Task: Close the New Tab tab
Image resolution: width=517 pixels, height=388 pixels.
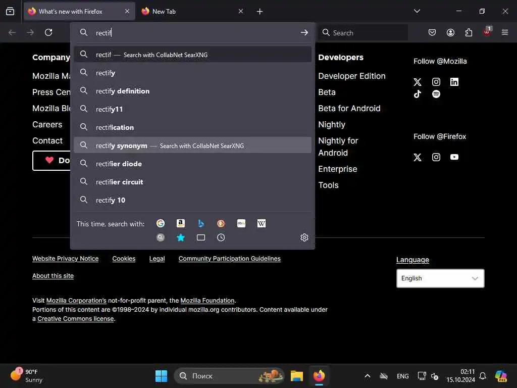Action: click(241, 11)
